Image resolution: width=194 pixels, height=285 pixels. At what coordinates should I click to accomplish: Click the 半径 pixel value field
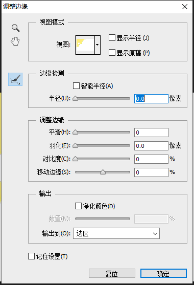click(x=151, y=99)
